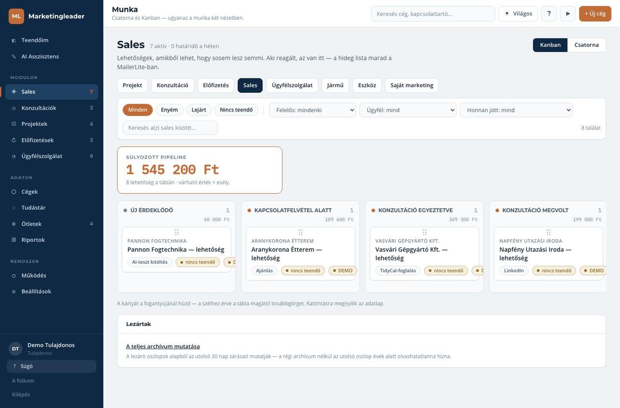The image size is (620, 408).
Task: Click the Ötletek sidebar icon
Action: [x=14, y=224]
